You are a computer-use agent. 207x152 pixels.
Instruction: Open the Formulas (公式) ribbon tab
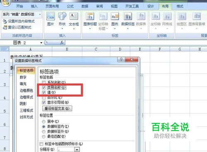point(70,6)
